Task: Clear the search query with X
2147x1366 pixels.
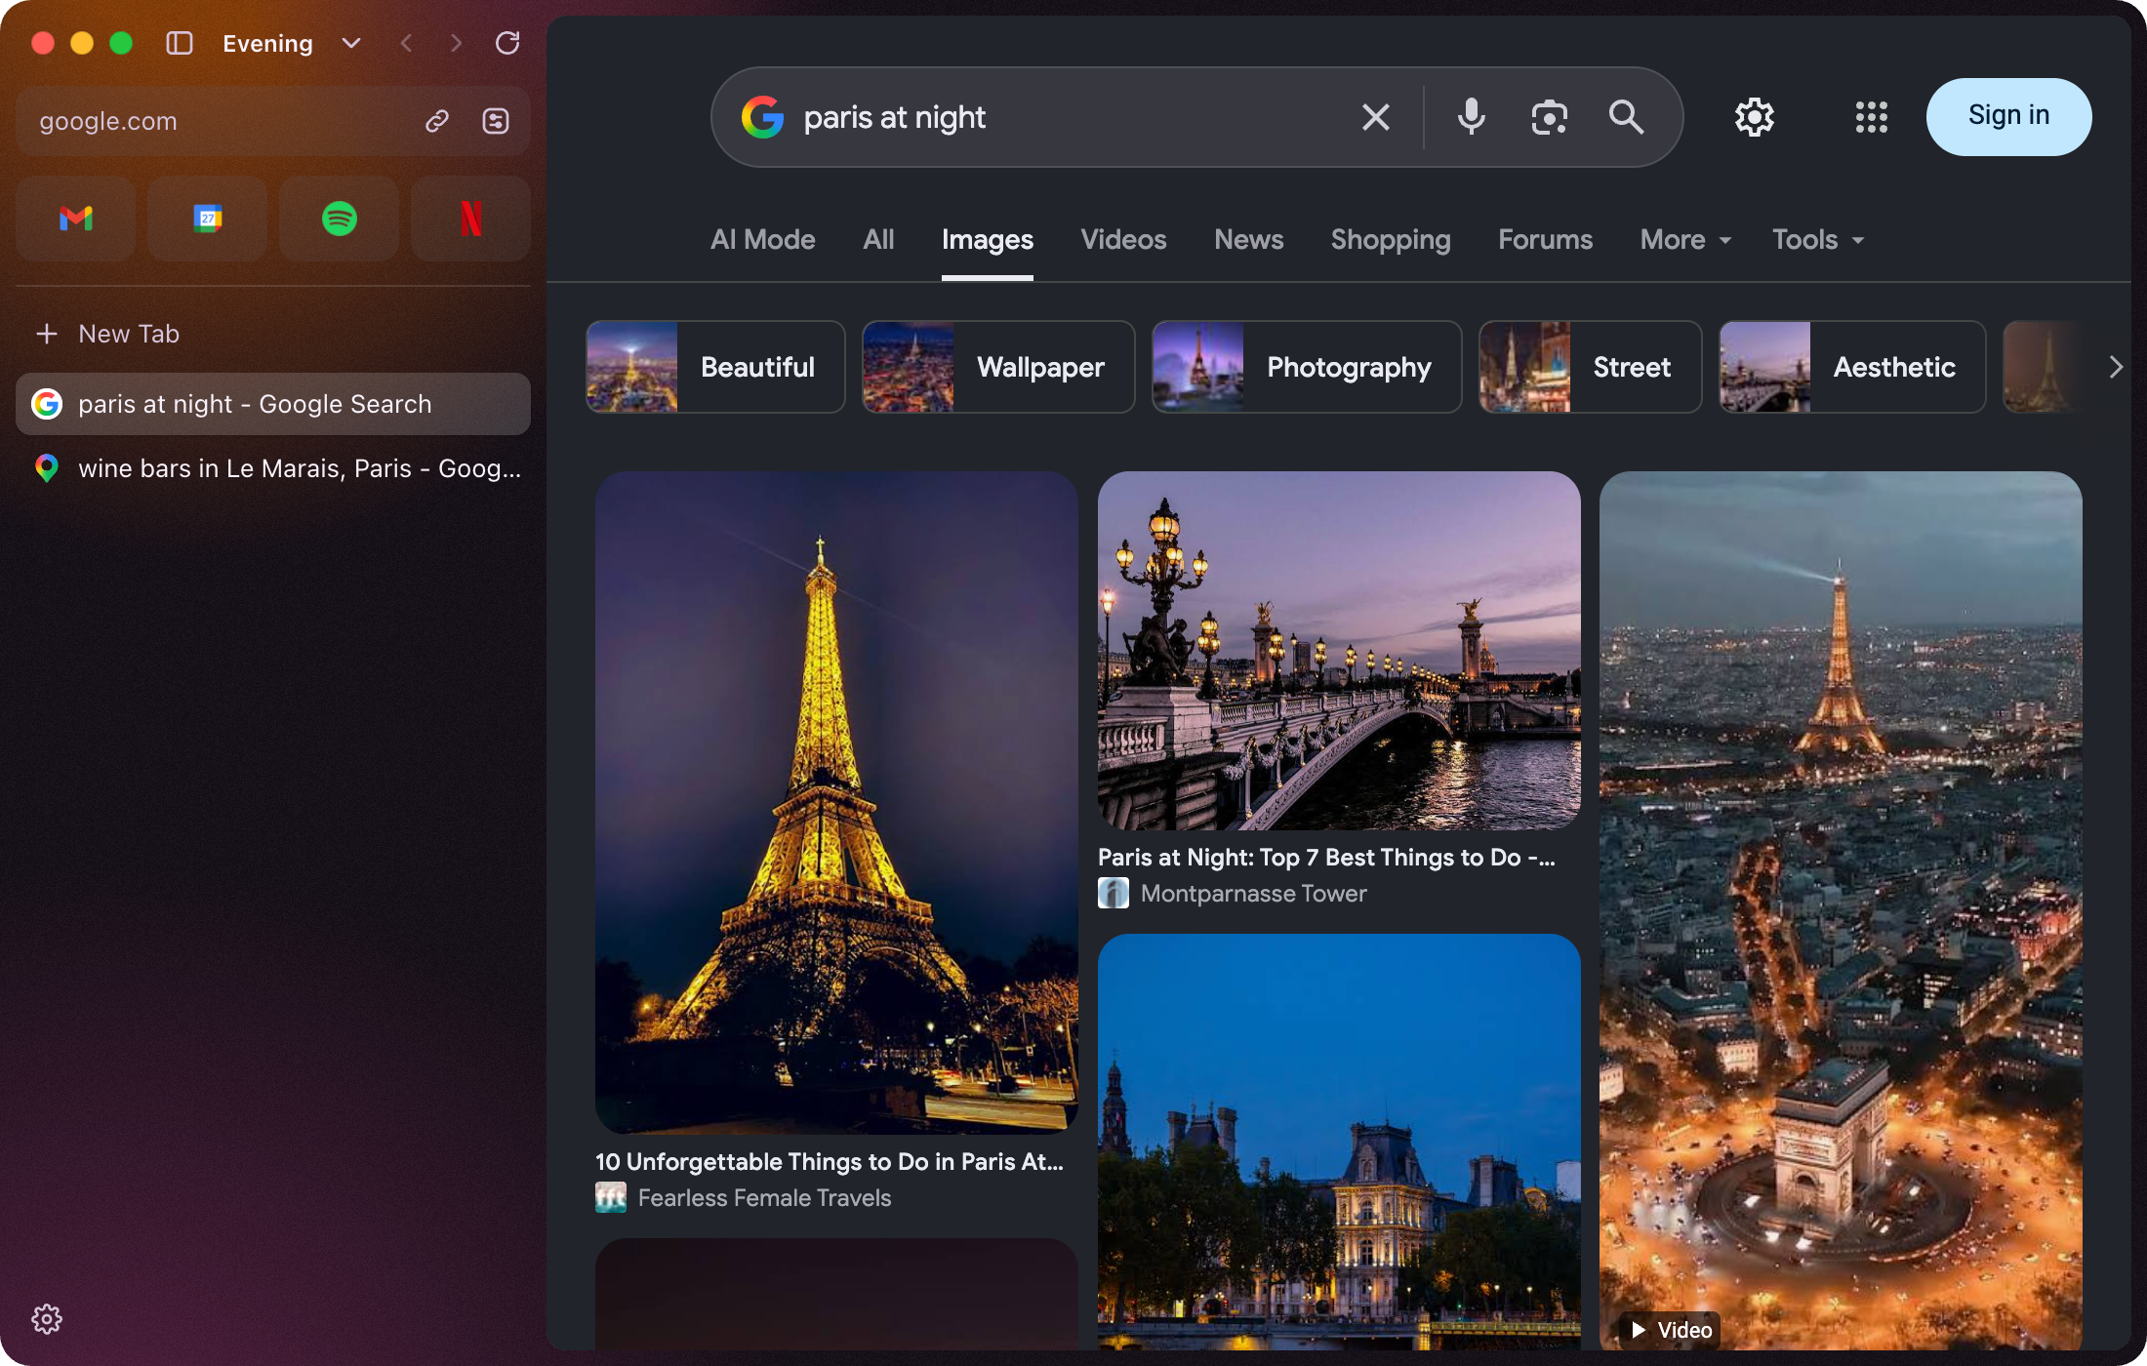Action: (x=1376, y=117)
